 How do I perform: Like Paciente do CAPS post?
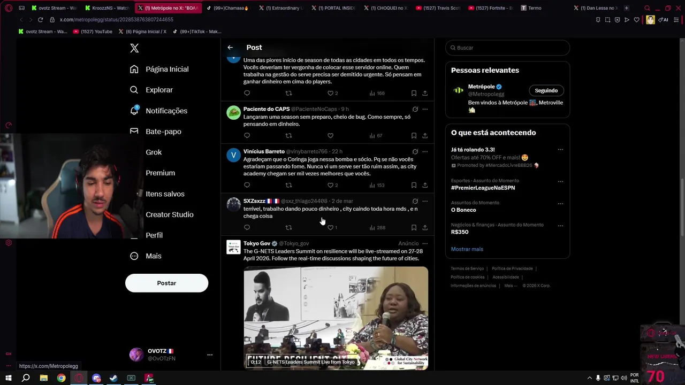coord(330,136)
